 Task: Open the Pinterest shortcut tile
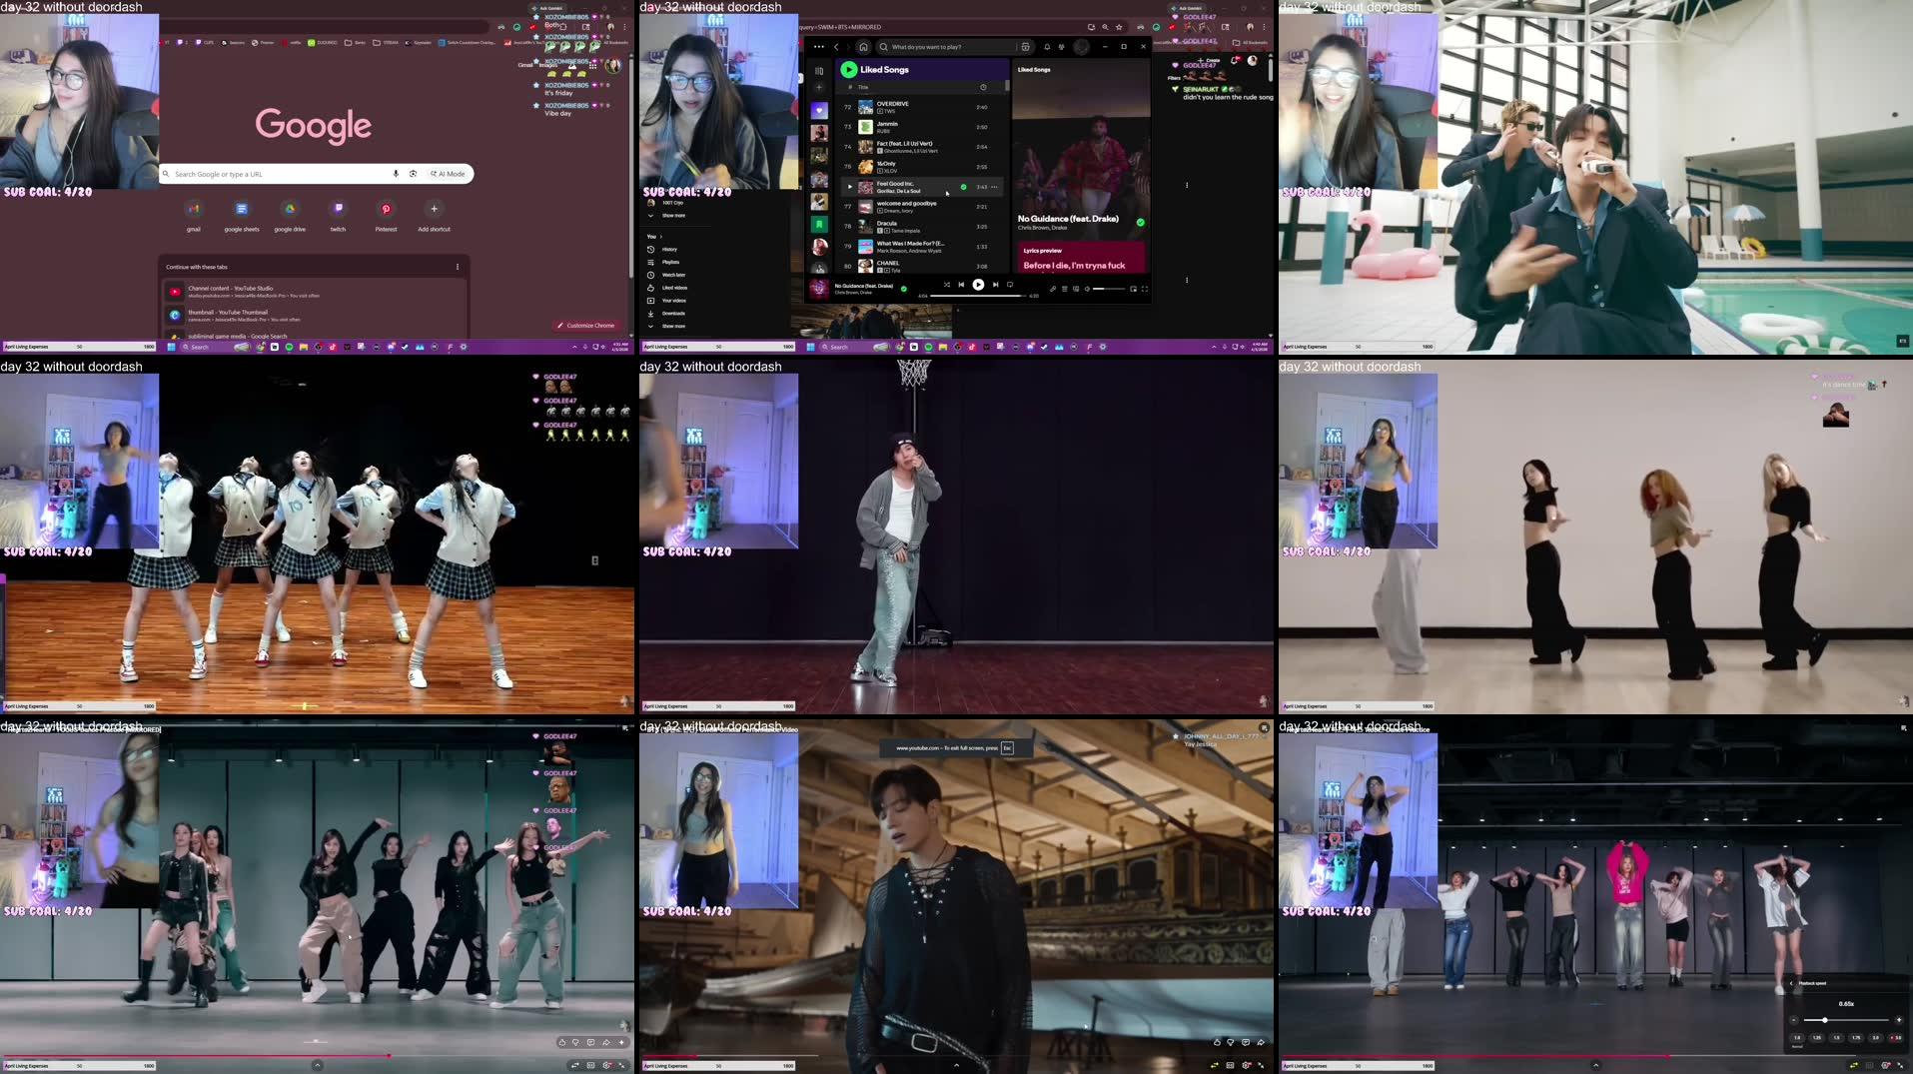click(386, 210)
